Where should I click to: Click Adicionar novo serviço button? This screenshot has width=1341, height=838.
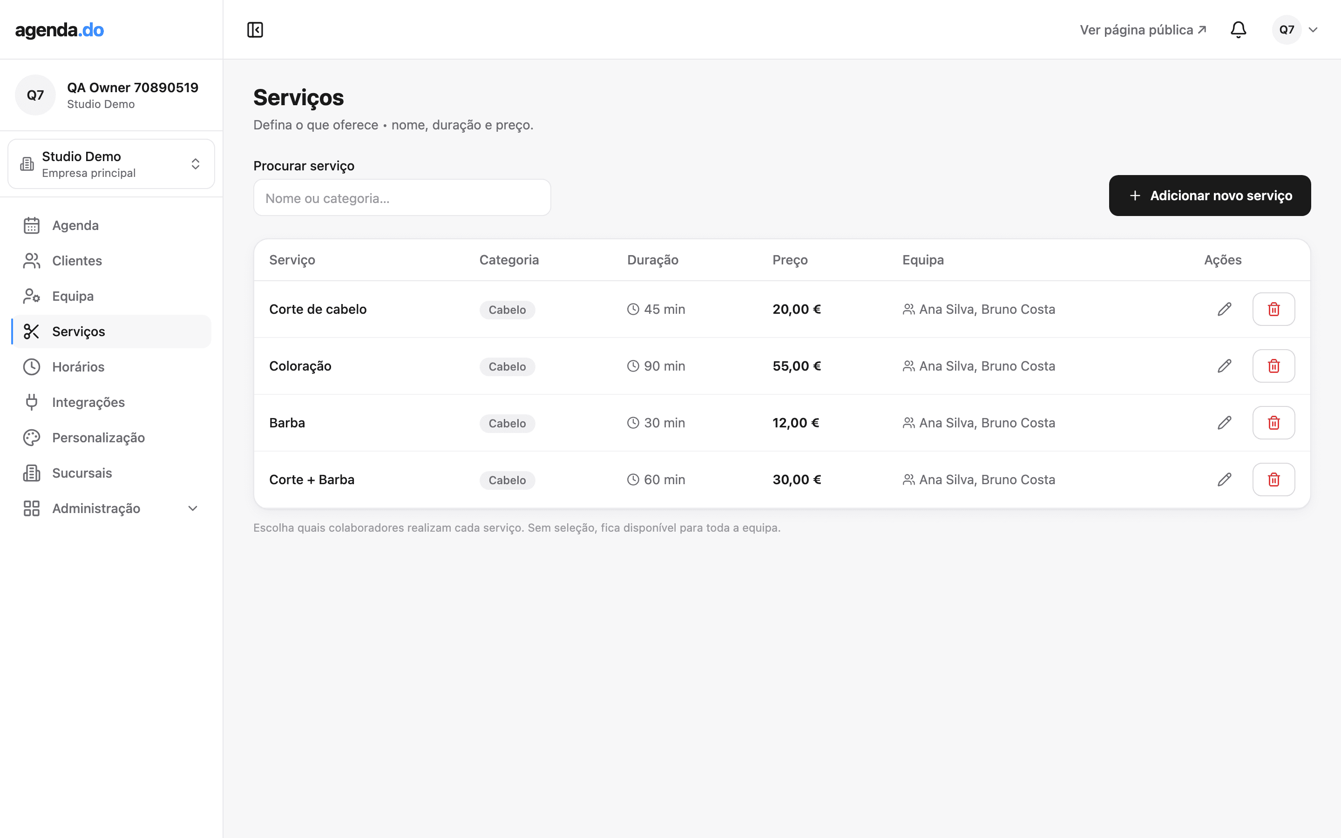click(1210, 196)
